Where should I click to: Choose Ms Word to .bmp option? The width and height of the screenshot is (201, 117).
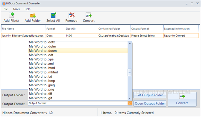coord(78,81)
